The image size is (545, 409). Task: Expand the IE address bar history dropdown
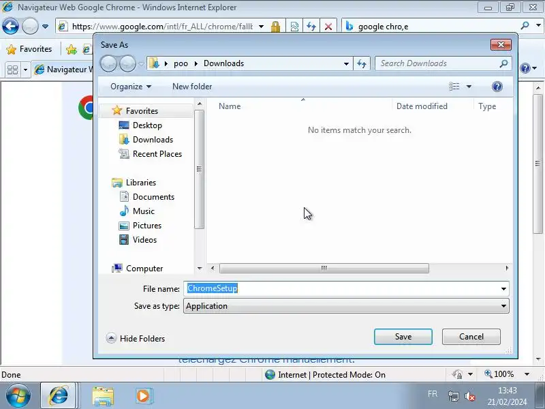coord(261,27)
